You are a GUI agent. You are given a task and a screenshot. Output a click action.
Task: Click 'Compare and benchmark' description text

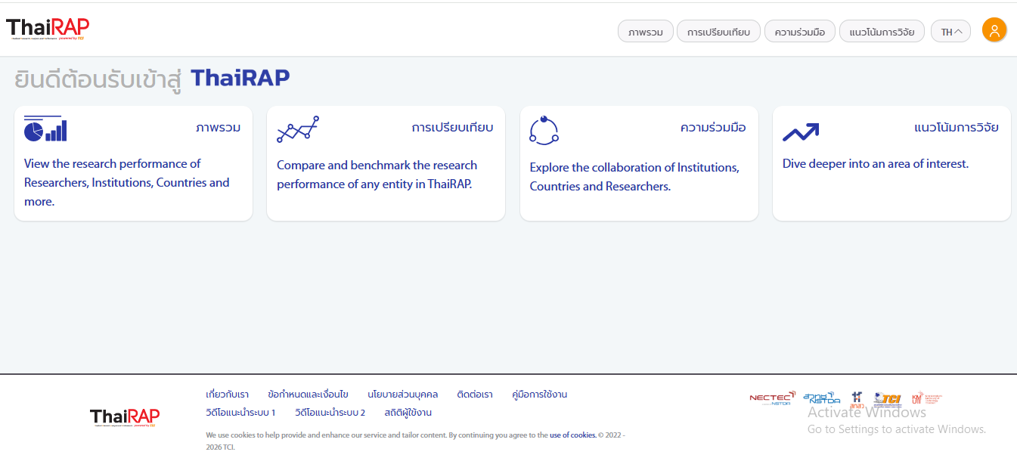(377, 175)
